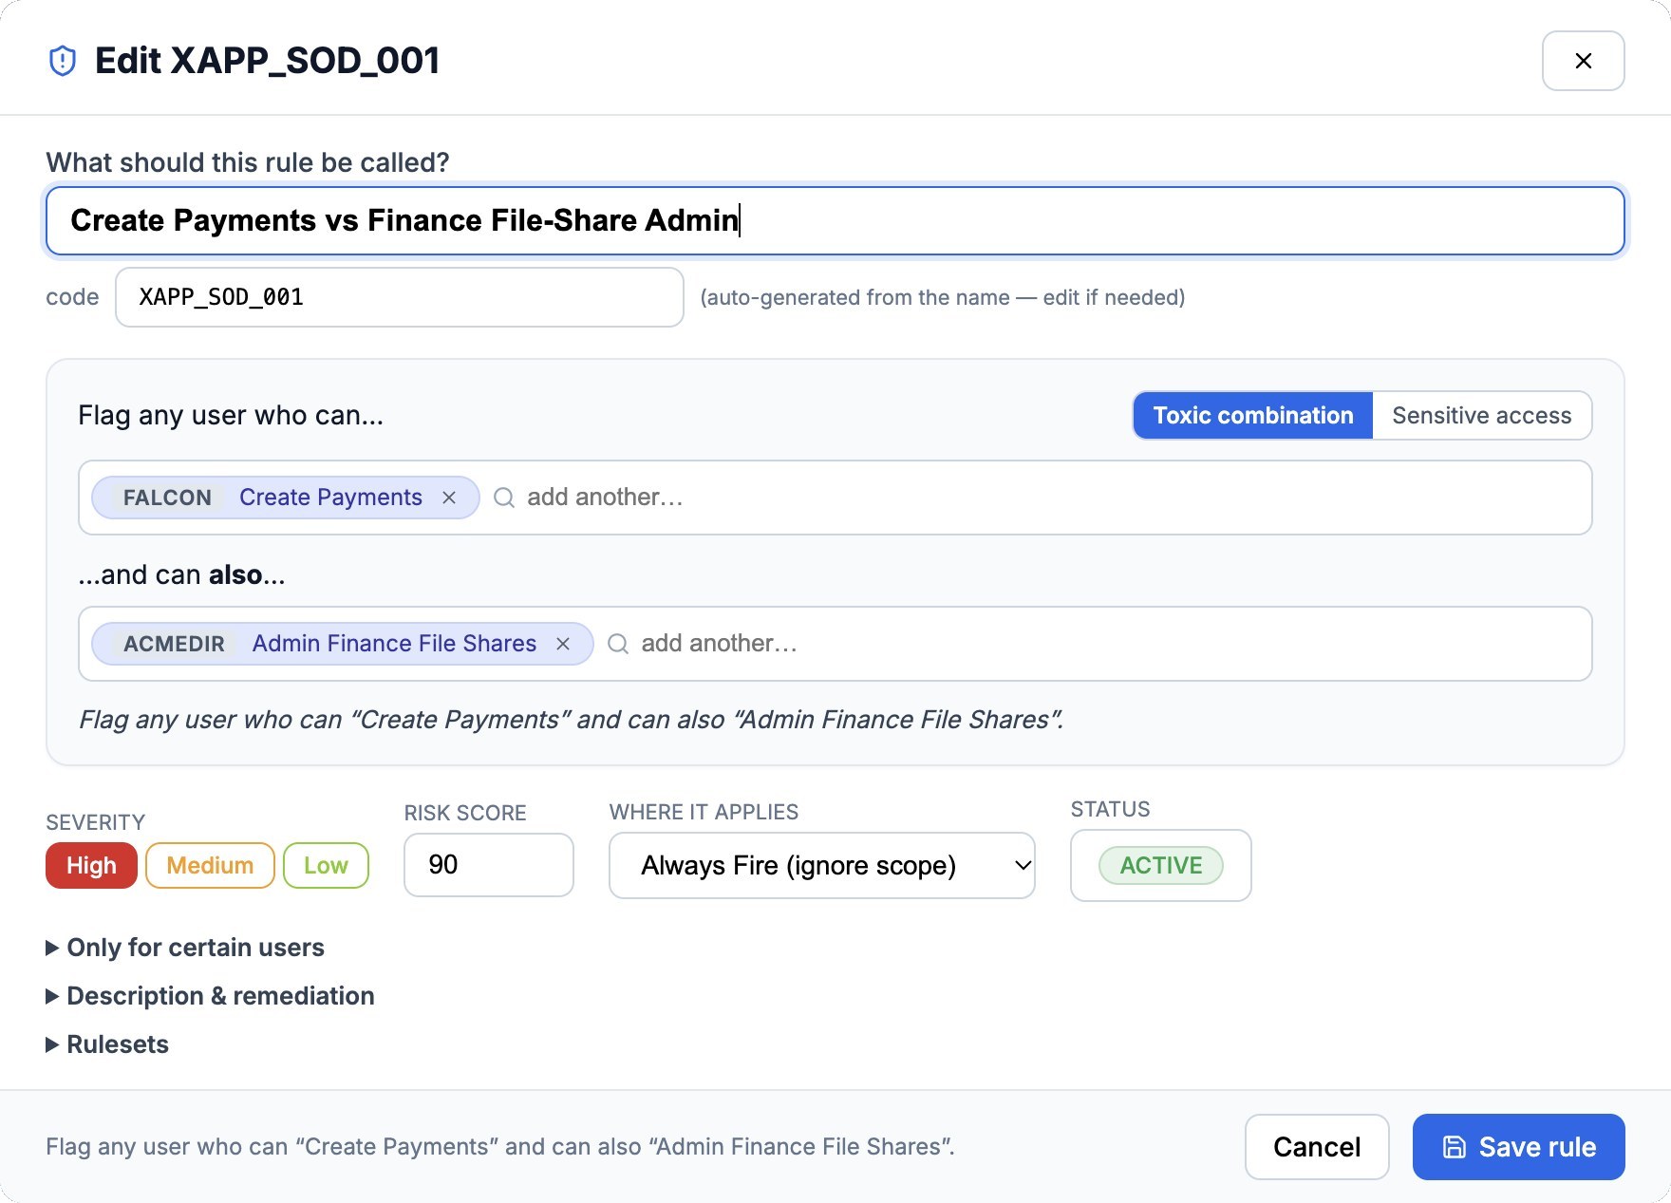Click the search icon in the first permission box
Screen dimensions: 1671x1203
[504, 498]
